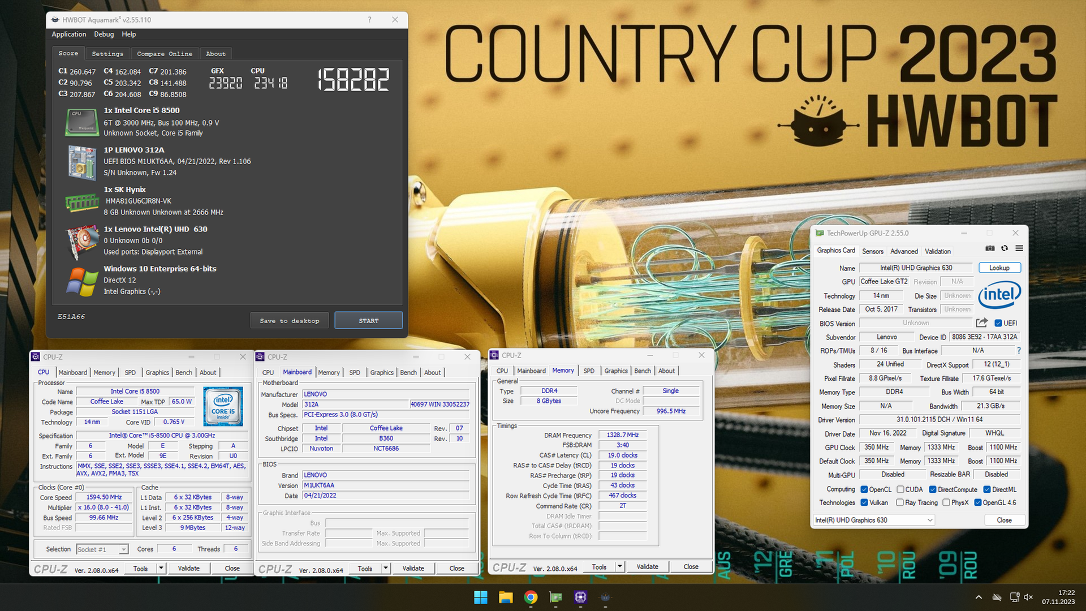The width and height of the screenshot is (1086, 611).
Task: Click the graphics card icon in Aquamark
Action: tap(83, 242)
